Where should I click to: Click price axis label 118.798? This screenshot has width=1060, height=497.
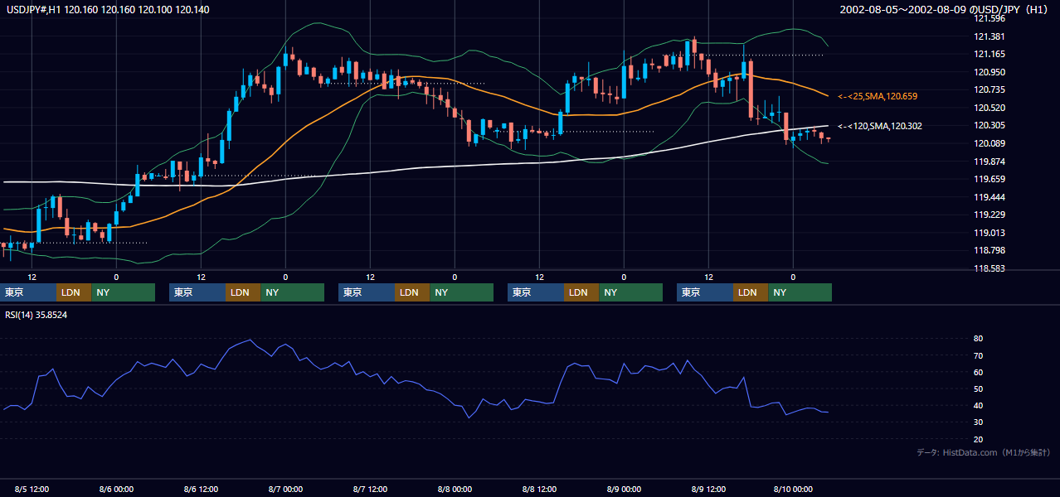[990, 250]
